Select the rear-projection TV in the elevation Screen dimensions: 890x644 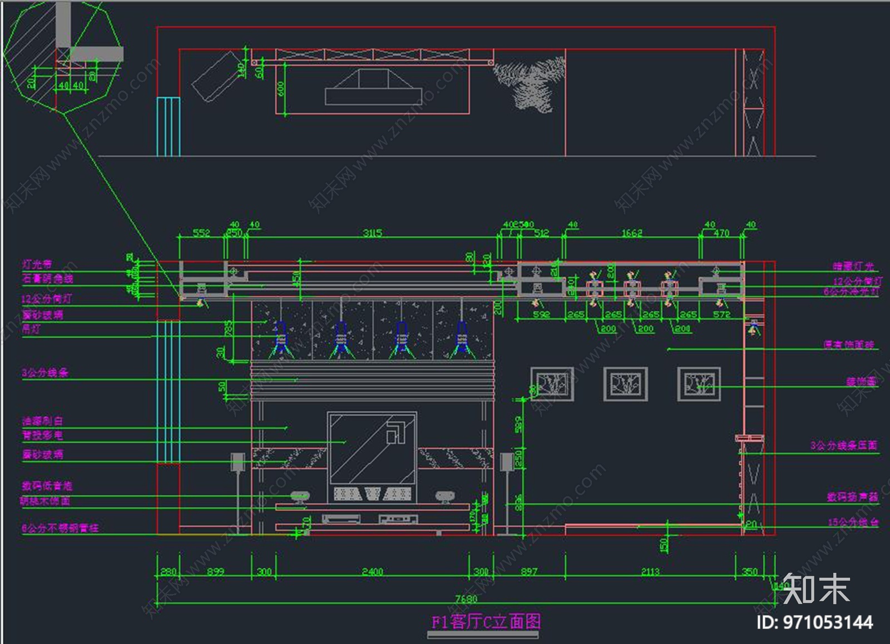tap(372, 457)
